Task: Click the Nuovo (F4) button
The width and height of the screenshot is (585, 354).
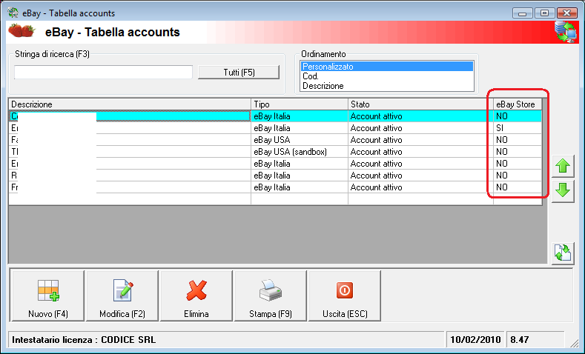Action: tap(48, 296)
